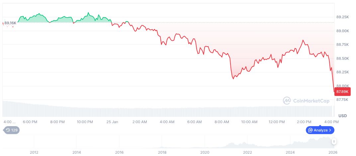Select 2024 on the navigator timeline
The height and width of the screenshot is (156, 356).
click(x=290, y=152)
